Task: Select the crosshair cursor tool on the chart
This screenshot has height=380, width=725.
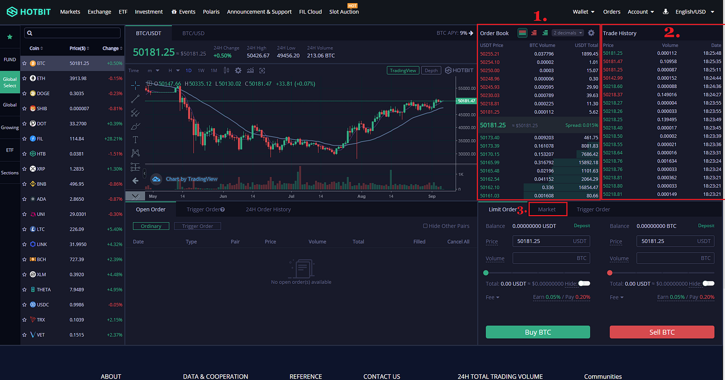Action: 135,85
